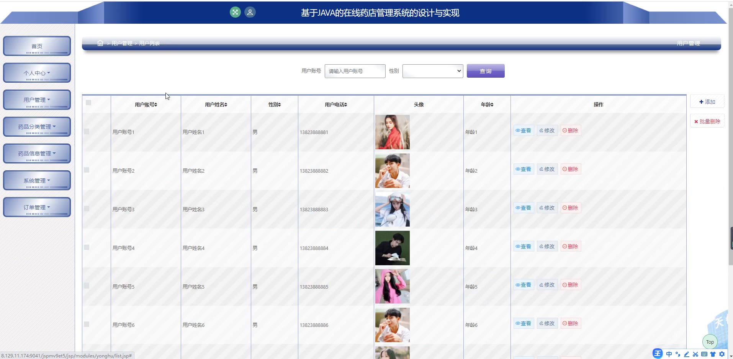Delete the 用户账号2 record
The image size is (733, 359).
571,169
